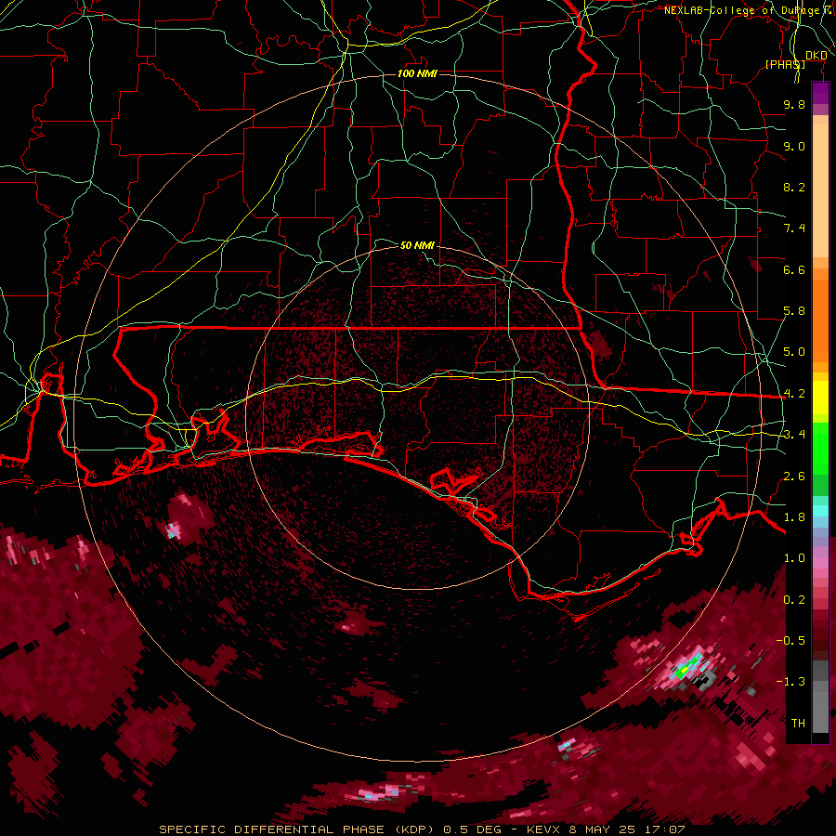Click the 3.4 value on color scale
The height and width of the screenshot is (836, 836).
point(794,435)
